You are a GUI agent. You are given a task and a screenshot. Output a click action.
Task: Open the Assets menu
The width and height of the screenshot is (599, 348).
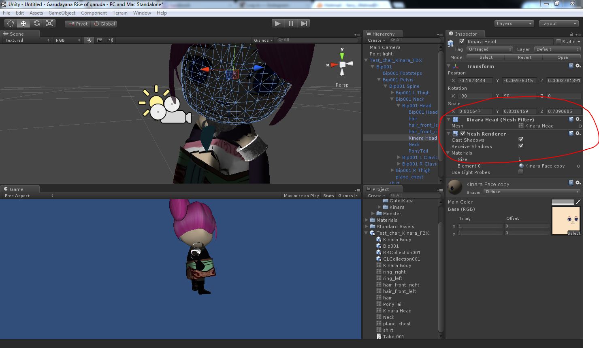point(36,13)
